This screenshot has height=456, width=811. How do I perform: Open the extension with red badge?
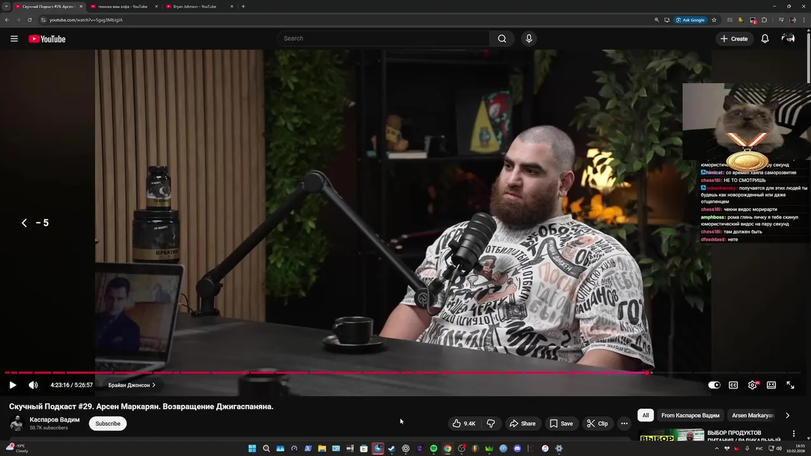tap(753, 20)
